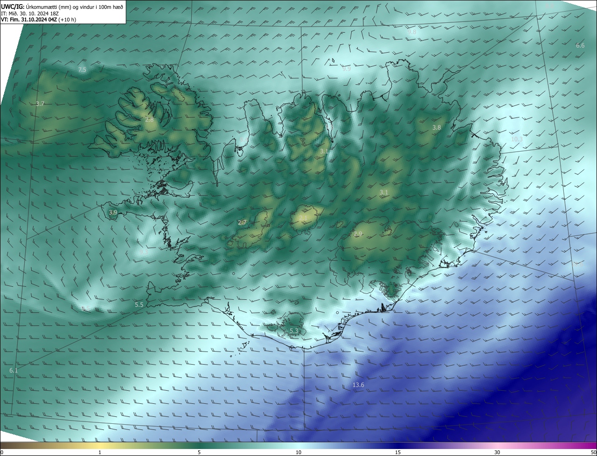Click the 6.1 value label

(x=14, y=371)
